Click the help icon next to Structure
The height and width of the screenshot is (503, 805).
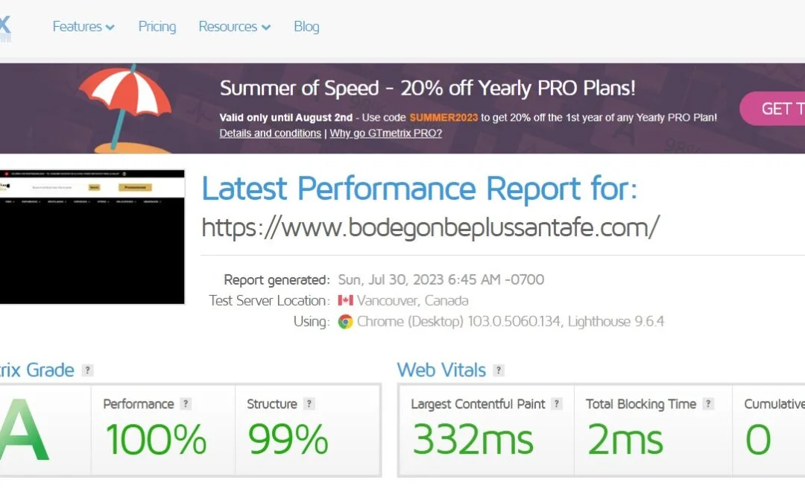tap(309, 404)
